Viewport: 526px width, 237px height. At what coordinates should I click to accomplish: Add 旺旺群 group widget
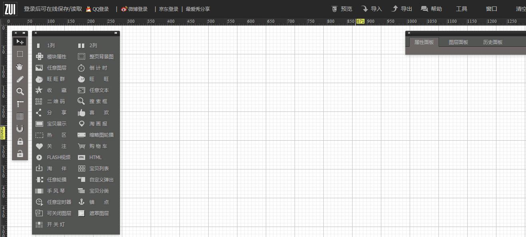click(51, 79)
